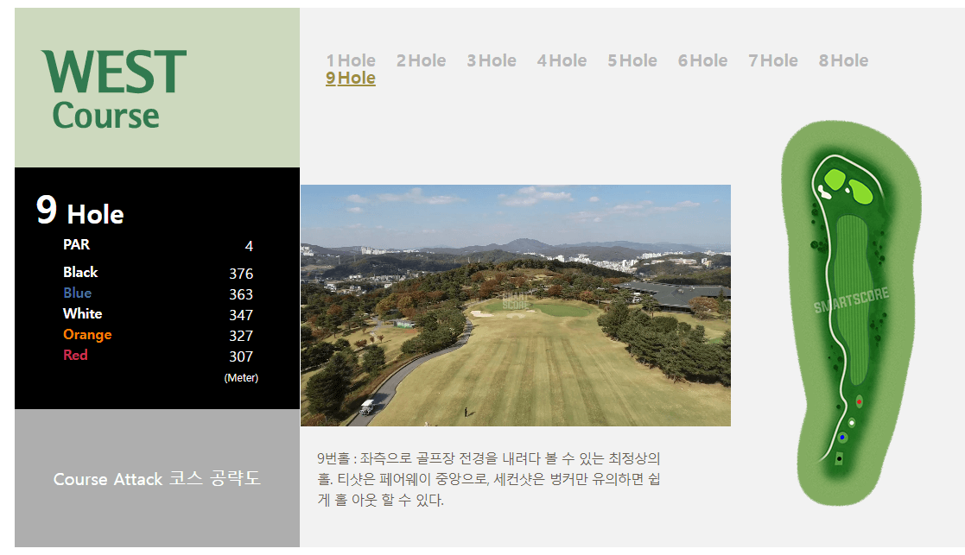Screen dimensions: 965x555
Task: Select the Orange tee label
Action: pos(87,334)
